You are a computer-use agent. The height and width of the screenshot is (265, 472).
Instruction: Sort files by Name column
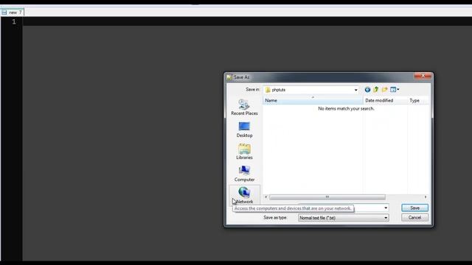(x=313, y=100)
